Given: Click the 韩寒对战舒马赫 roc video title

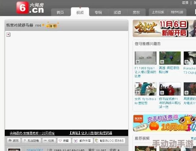Looking at the screenshot, I should [x=24, y=25].
